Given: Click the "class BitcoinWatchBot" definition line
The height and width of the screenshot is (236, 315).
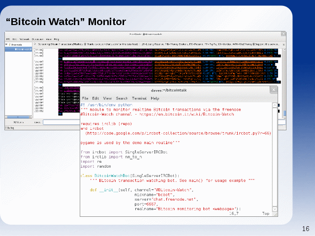Looking at the screenshot, I should [130, 176].
